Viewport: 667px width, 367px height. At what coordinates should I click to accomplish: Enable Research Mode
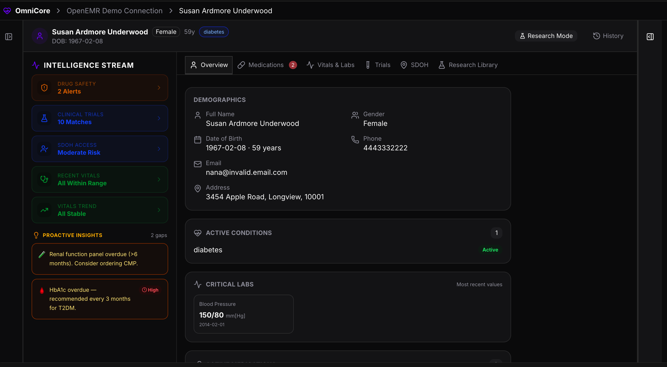click(546, 36)
